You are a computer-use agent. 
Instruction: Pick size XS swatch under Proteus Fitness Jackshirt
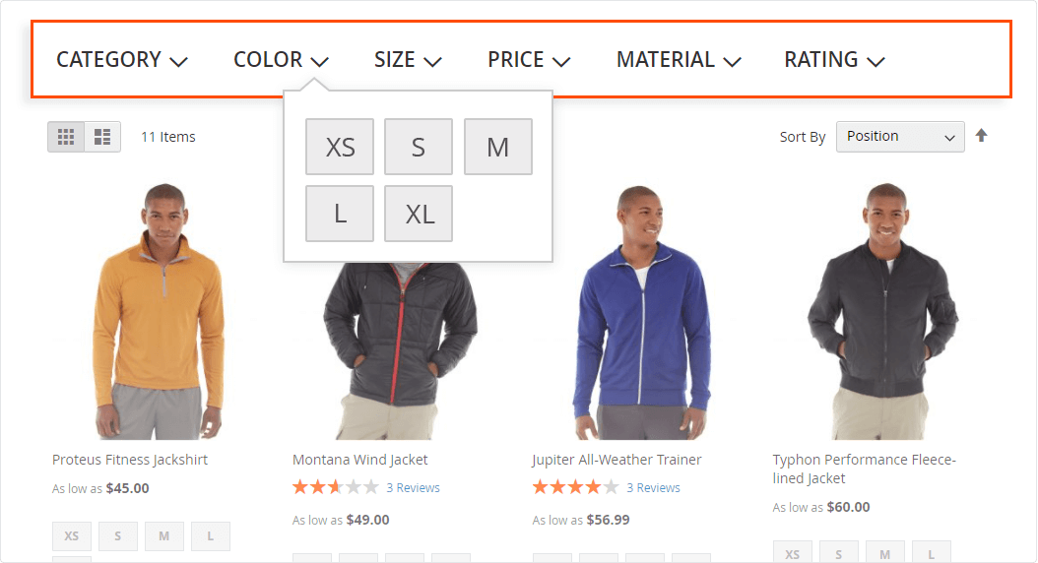72,536
